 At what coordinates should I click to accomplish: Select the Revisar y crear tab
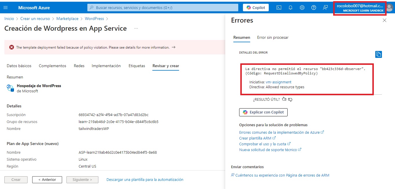(166, 66)
